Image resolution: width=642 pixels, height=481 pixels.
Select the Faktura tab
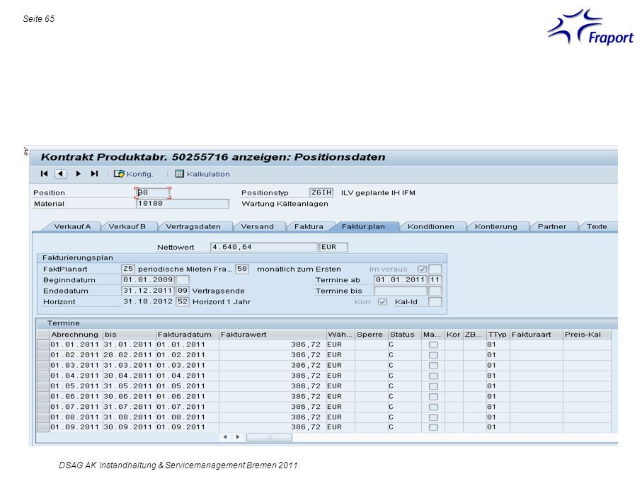point(309,226)
